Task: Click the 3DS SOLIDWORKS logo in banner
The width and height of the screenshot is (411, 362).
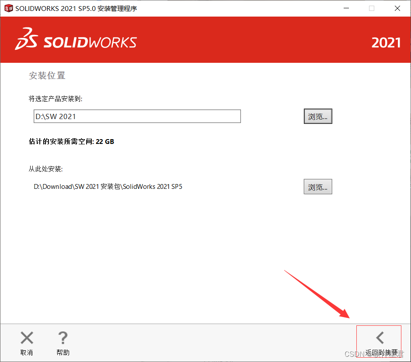Action: (x=76, y=39)
